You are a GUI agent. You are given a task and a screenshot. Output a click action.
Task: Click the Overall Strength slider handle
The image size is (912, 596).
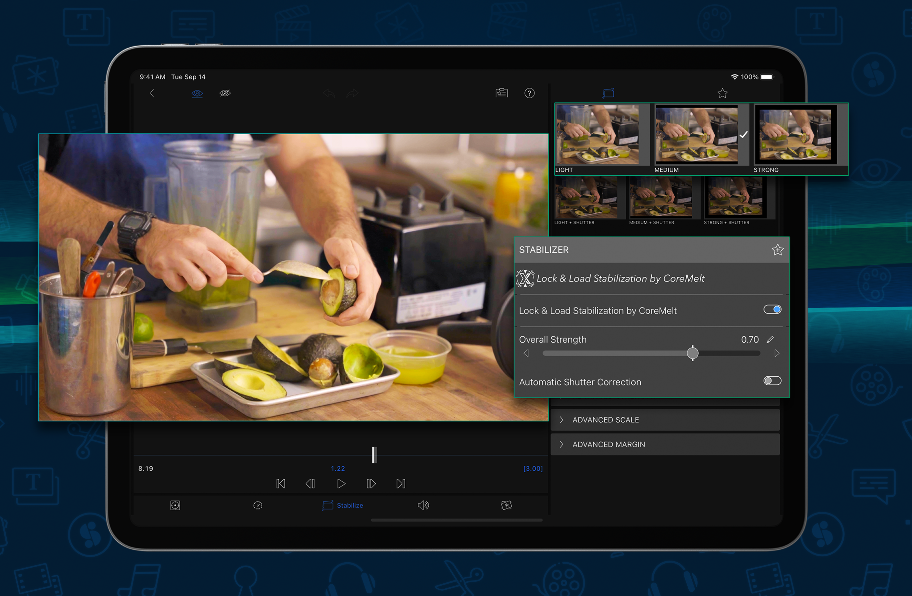[x=692, y=353]
